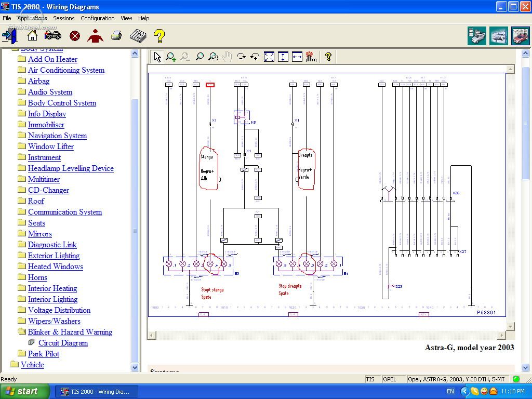This screenshot has height=399, width=532.
Task: Open the Sessions menu
Action: pyautogui.click(x=64, y=18)
